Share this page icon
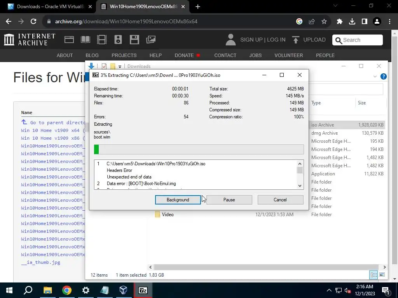 (x=312, y=22)
